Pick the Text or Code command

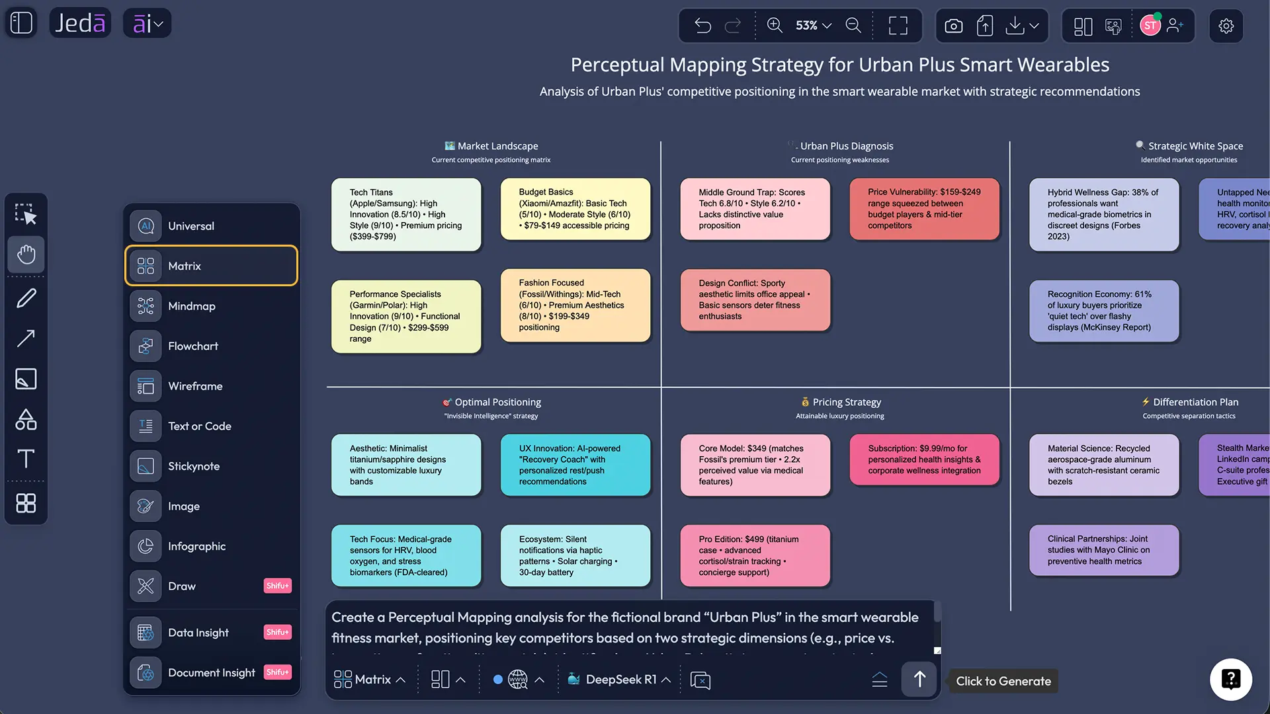211,426
